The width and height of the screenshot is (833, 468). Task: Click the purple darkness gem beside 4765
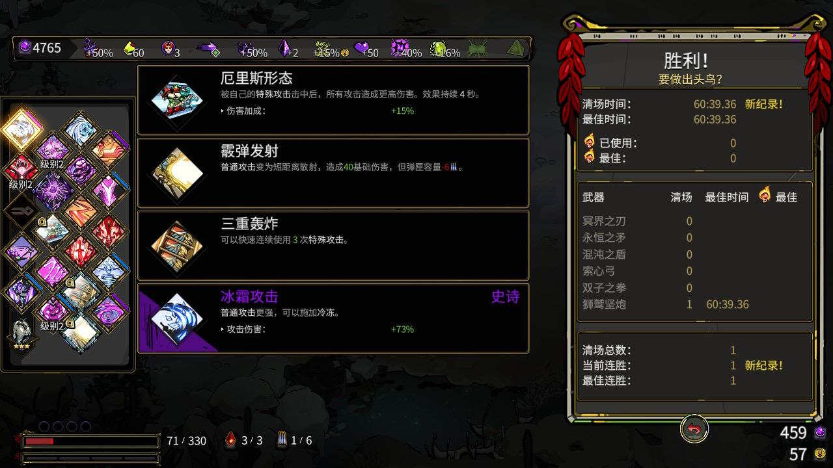tap(25, 47)
